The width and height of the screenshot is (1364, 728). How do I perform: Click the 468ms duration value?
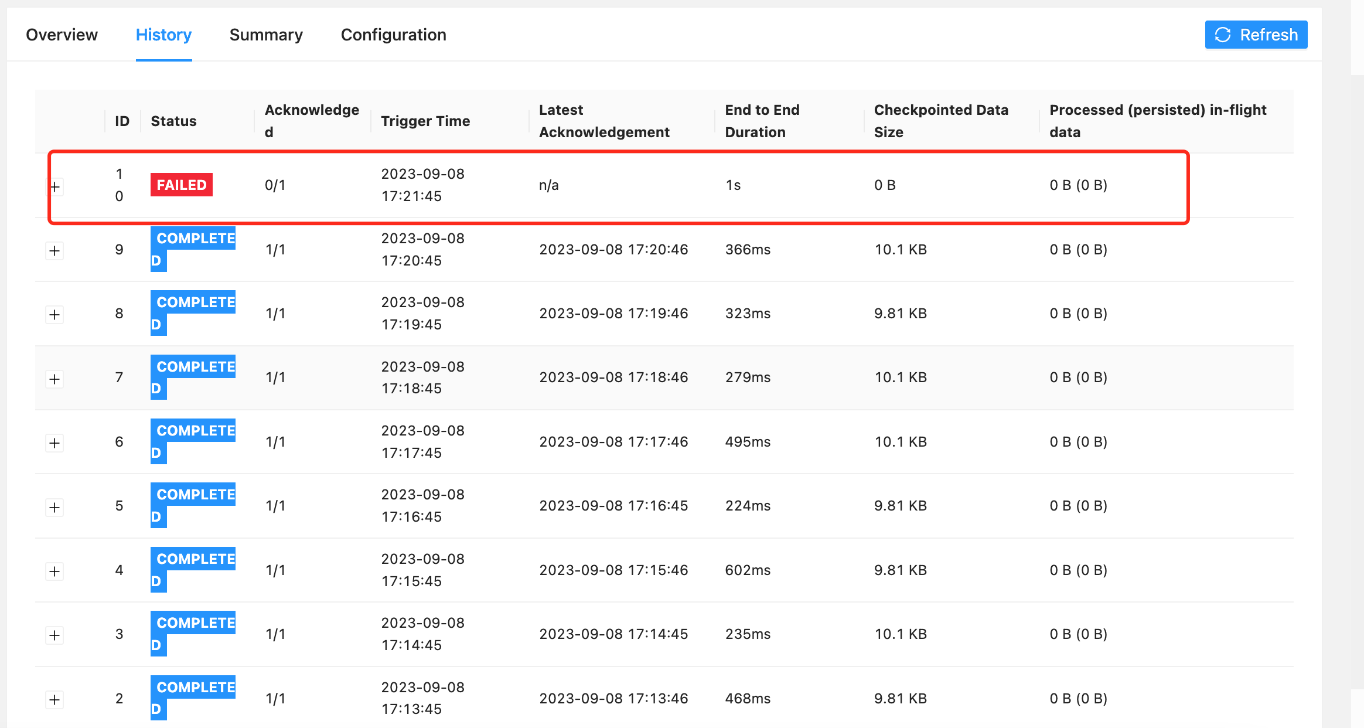pyautogui.click(x=748, y=698)
